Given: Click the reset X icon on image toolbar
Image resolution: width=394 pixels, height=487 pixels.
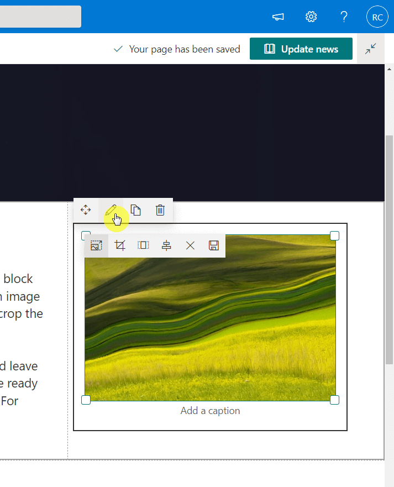Looking at the screenshot, I should click(190, 245).
